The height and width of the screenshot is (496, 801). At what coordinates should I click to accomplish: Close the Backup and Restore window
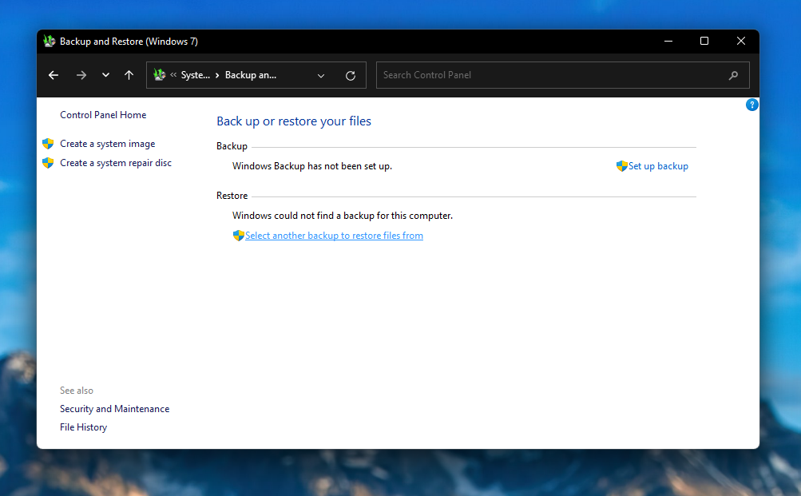point(741,41)
